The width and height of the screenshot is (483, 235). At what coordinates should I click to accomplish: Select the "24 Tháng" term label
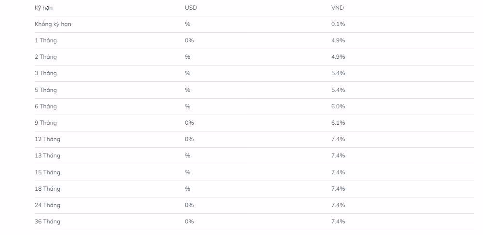tap(48, 205)
